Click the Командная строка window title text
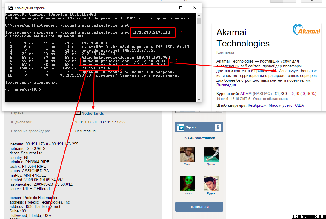Viewport: 326px width, 219px height. pos(30,8)
